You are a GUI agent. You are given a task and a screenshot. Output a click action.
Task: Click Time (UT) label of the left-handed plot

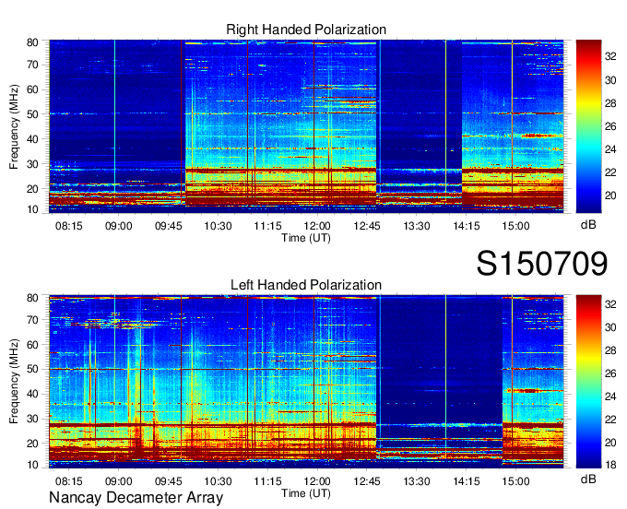pyautogui.click(x=306, y=493)
